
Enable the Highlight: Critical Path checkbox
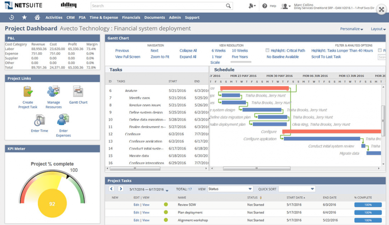pyautogui.click(x=267, y=51)
